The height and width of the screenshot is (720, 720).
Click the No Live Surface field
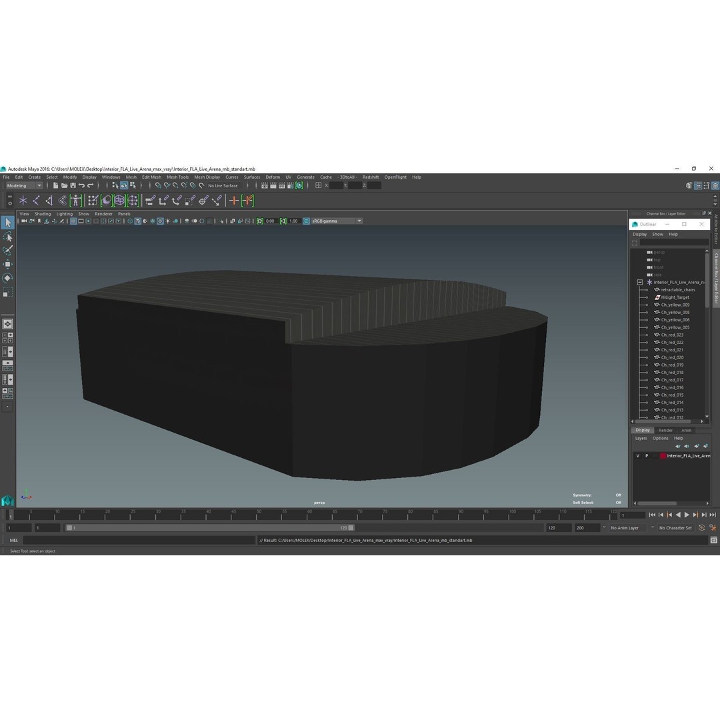(223, 185)
